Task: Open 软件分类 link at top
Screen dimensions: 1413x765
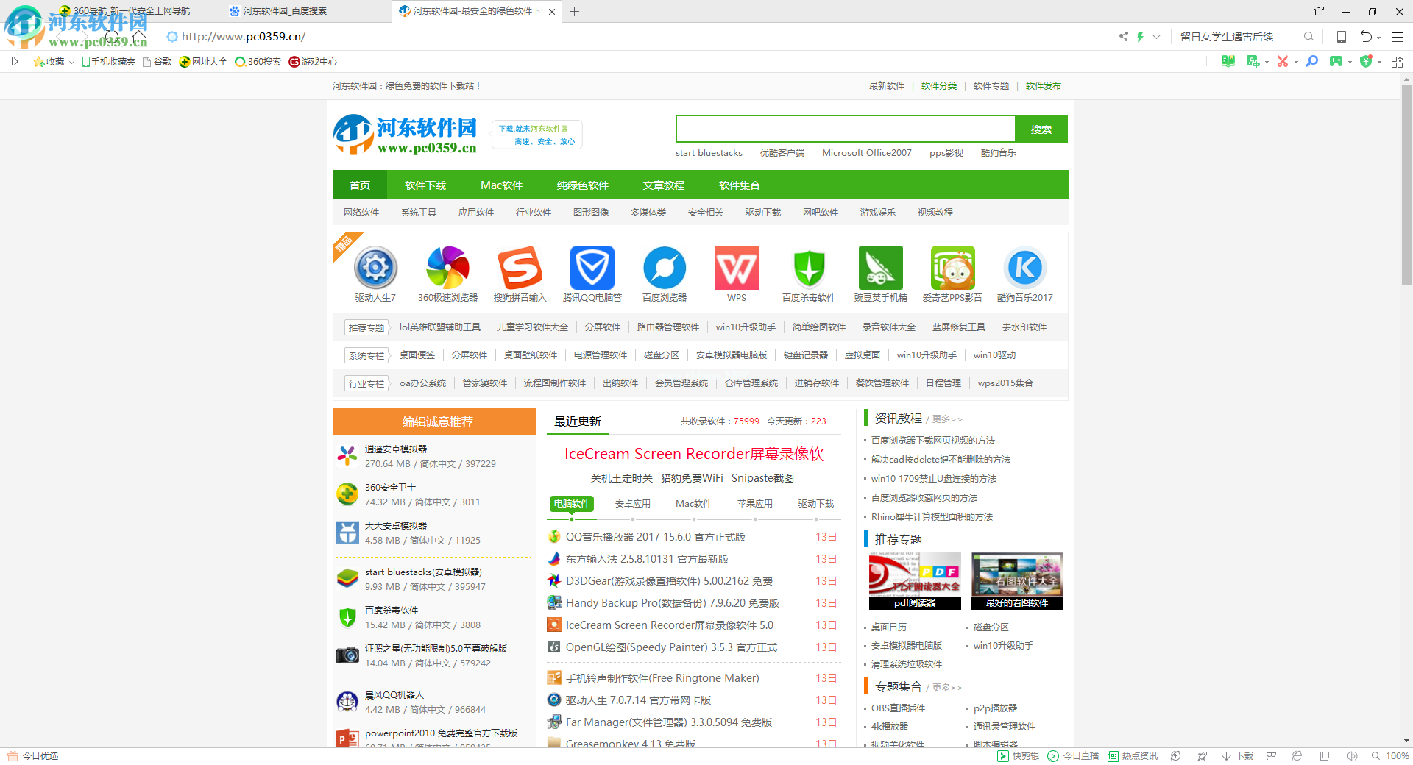Action: coord(939,86)
